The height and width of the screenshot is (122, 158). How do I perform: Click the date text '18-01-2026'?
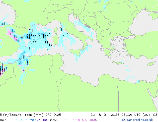[x=108, y=115]
